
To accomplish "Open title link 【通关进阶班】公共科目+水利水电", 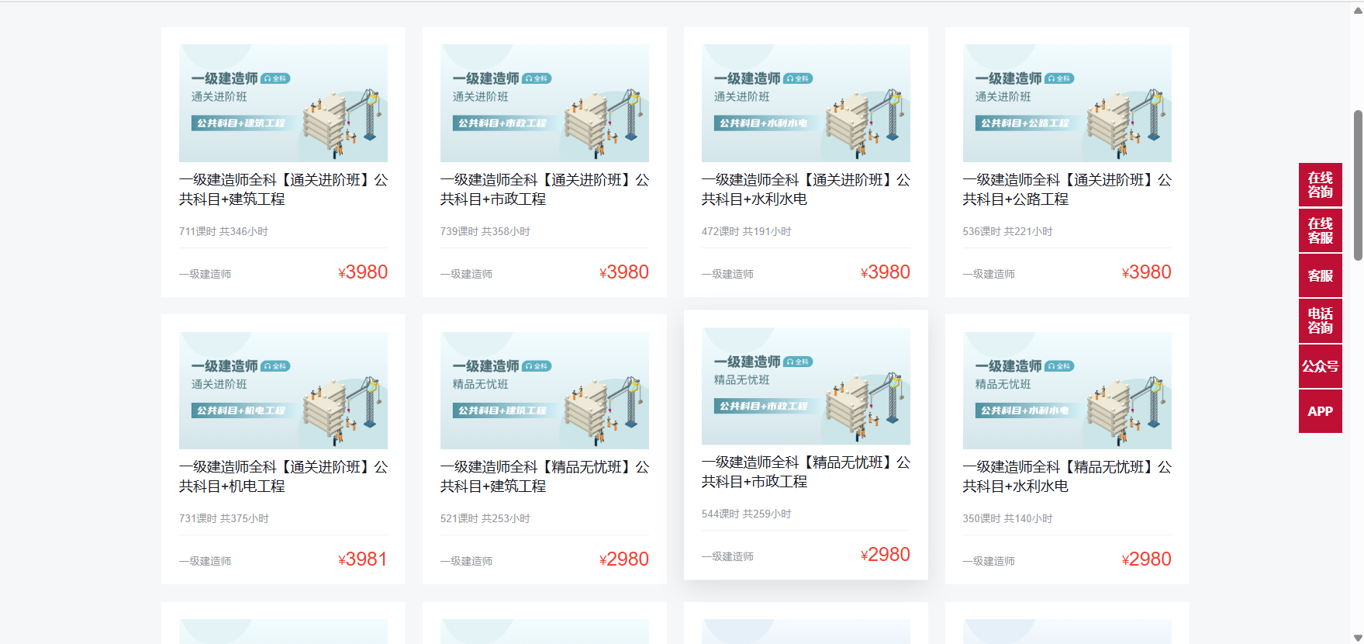I will 806,189.
